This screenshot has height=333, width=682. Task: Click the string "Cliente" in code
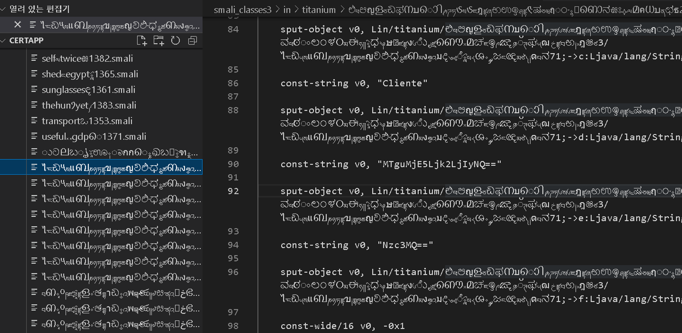pos(402,83)
